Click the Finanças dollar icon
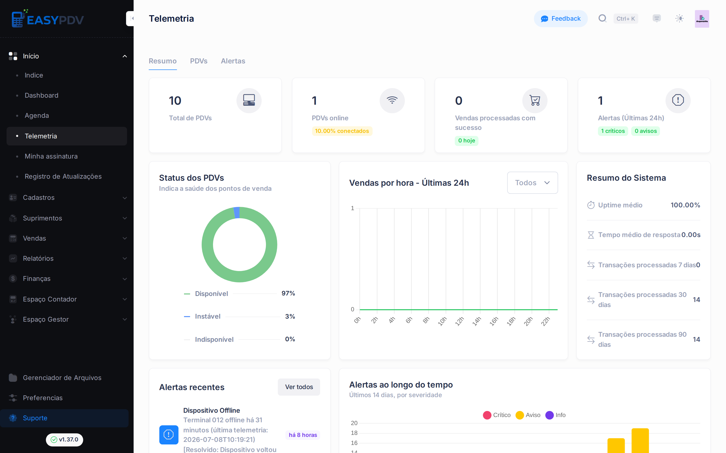Viewport: 726px width, 453px height. (x=13, y=279)
